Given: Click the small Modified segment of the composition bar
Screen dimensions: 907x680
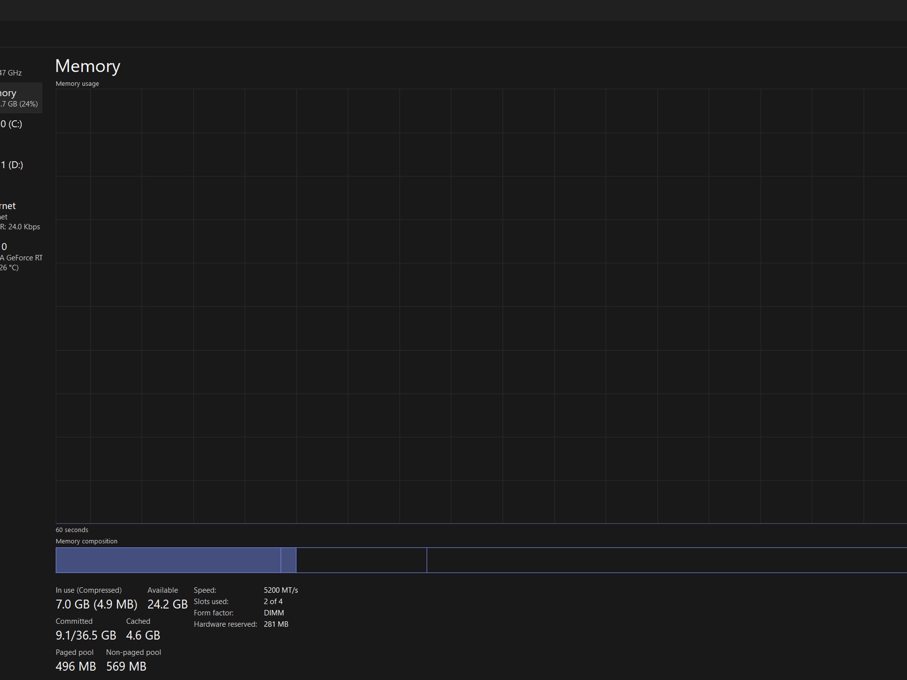Looking at the screenshot, I should click(288, 560).
